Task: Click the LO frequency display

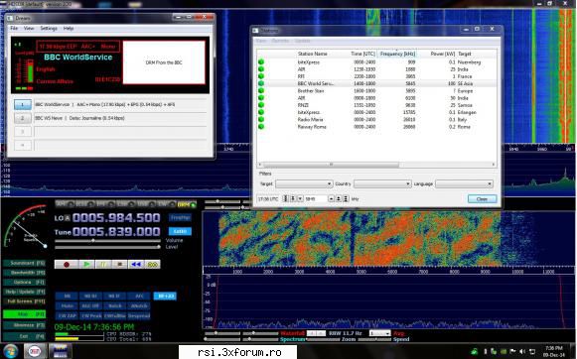Action: point(116,218)
